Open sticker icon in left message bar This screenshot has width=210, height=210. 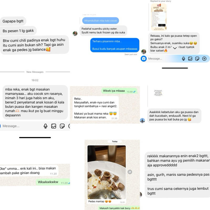[x=62, y=126]
